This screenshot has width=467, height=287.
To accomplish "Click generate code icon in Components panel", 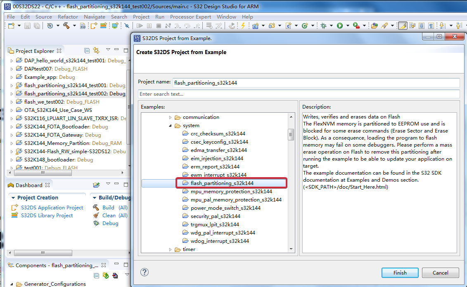I will tap(115, 275).
